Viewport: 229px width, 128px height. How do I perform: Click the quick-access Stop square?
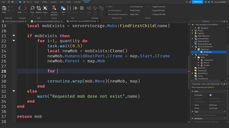click(24, 2)
